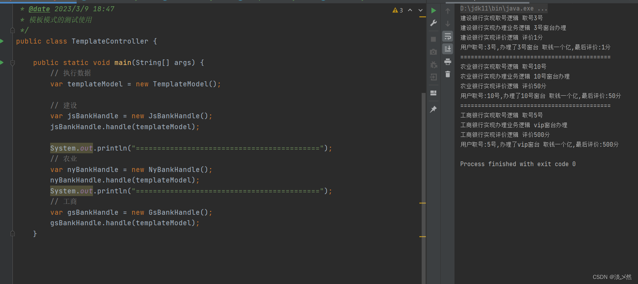Go to previous highlighted problem arrow
Image resolution: width=638 pixels, height=284 pixels.
tap(410, 10)
